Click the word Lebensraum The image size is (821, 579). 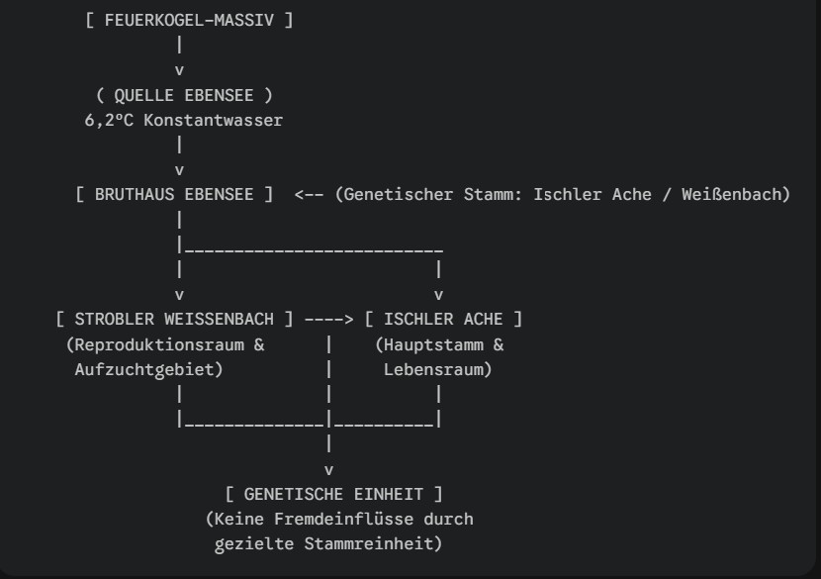point(438,369)
